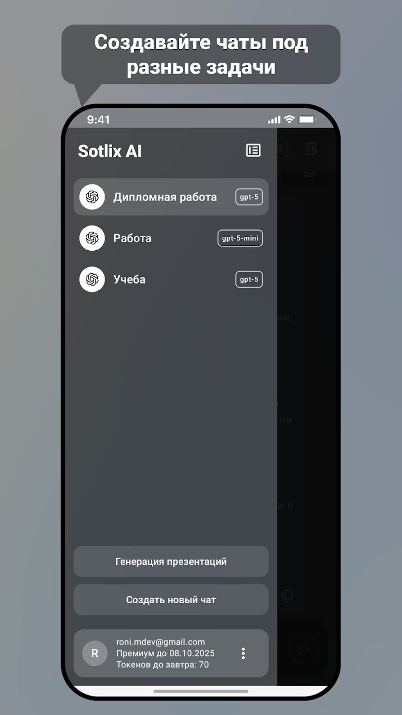The width and height of the screenshot is (402, 715).
Task: Tap the OpenAI logo of Дипломная работа chat
Action: click(92, 197)
